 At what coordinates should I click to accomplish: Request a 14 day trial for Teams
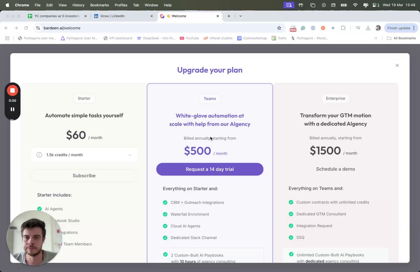210,169
